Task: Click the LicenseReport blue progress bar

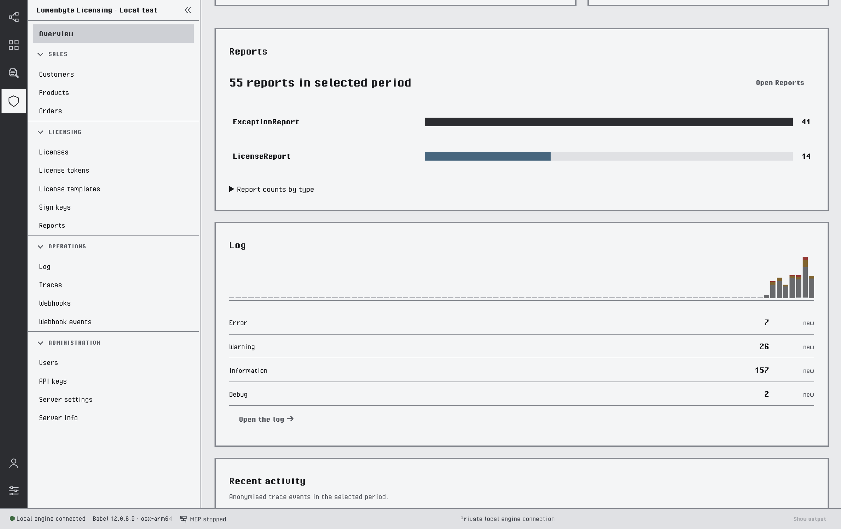Action: click(488, 156)
